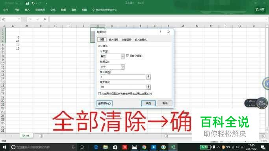Switch to the Review (审阅) ribbon tab
269x151 pixels.
coord(74,10)
